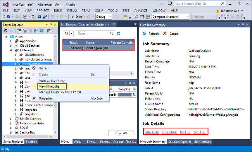Click the magnifier icon in Job Browser search
Image resolution: width=252 pixels, height=152 pixels.
click(112, 34)
